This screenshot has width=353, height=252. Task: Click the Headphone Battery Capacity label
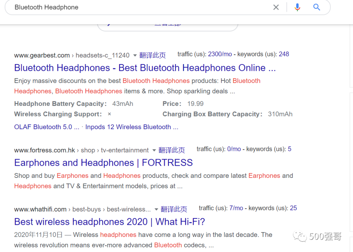(60, 104)
